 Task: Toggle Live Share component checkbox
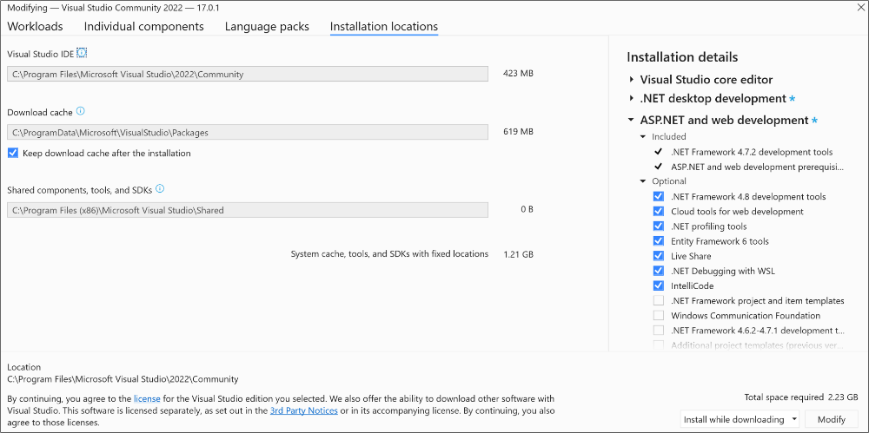click(659, 256)
